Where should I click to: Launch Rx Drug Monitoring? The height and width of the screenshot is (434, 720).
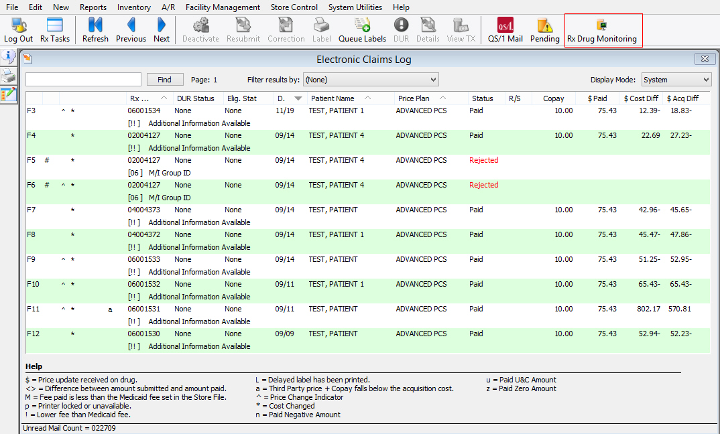click(x=601, y=30)
